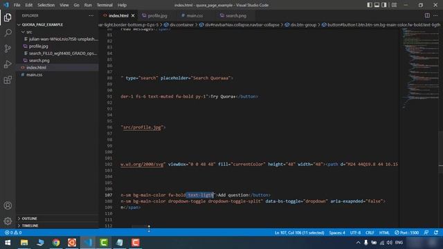
Task: Open the Explorer view in activity bar
Action: [x=8, y=17]
